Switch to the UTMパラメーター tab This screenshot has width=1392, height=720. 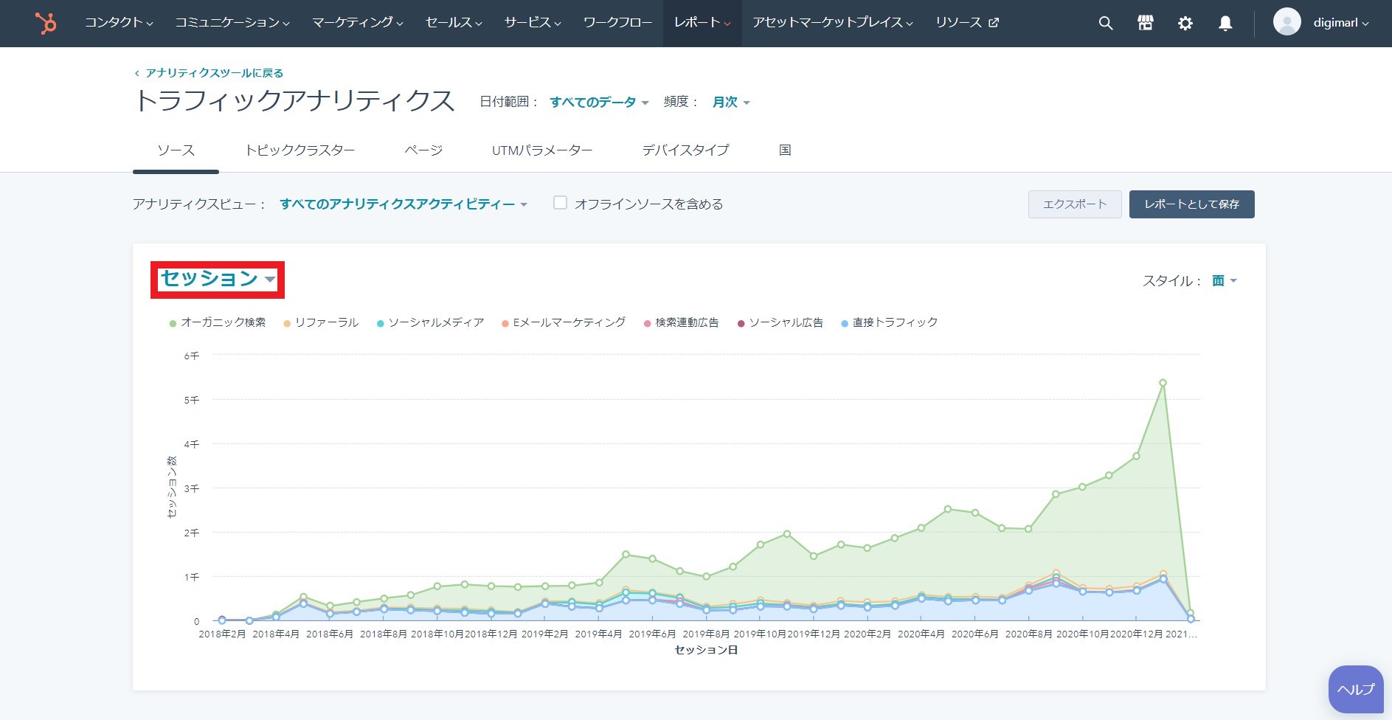point(542,150)
